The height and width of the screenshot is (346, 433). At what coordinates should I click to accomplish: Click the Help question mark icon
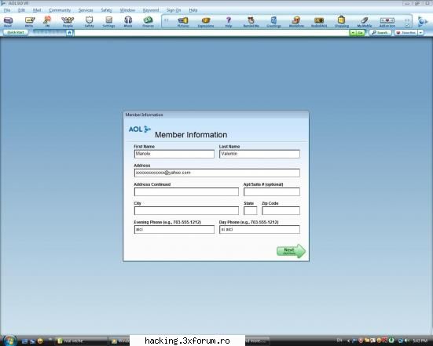pyautogui.click(x=229, y=22)
